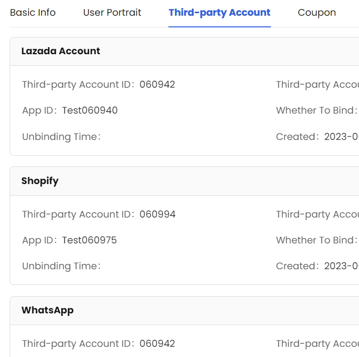Click the Unbinding Time label under Lazada Account

coord(61,137)
